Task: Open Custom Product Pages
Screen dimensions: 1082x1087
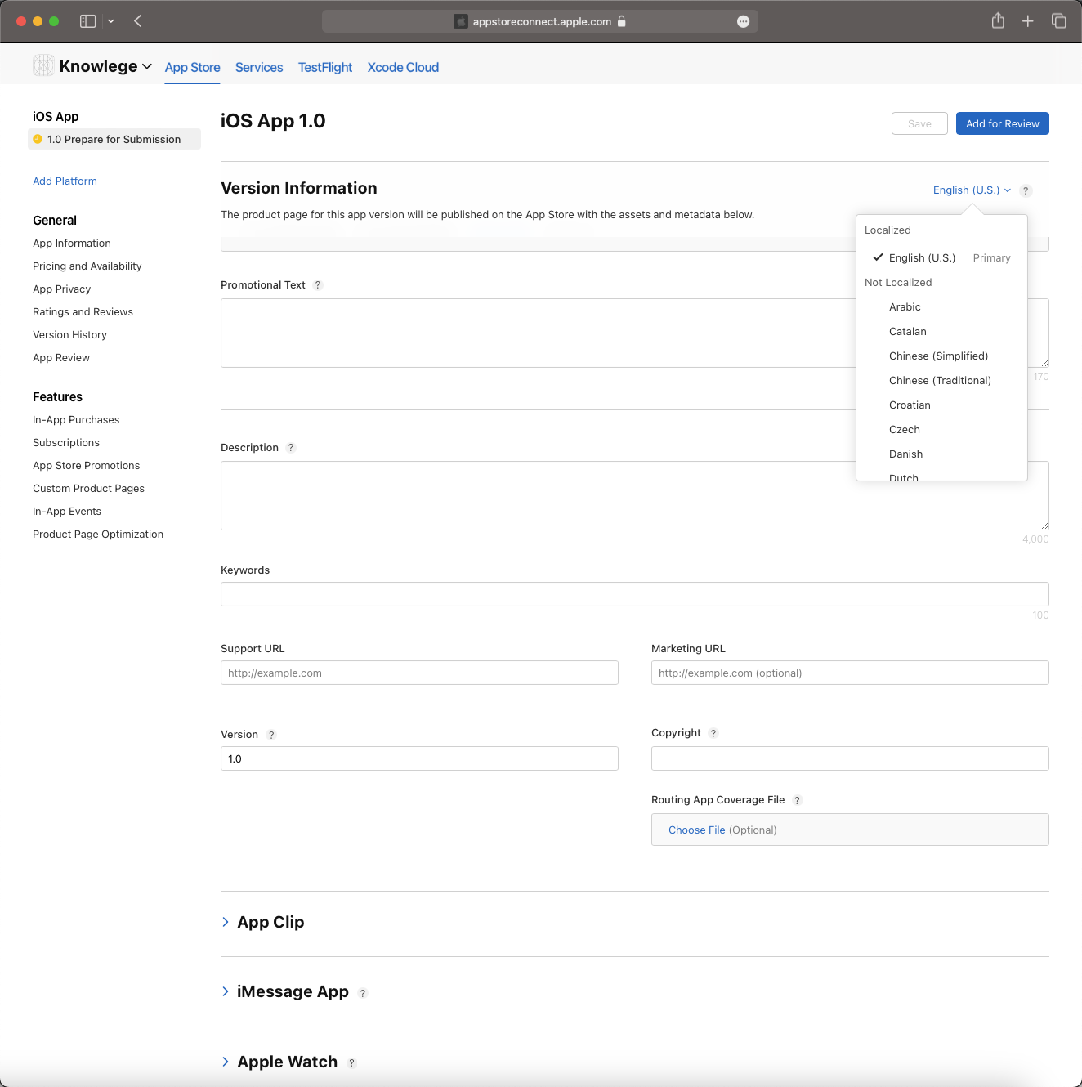Action: (88, 489)
